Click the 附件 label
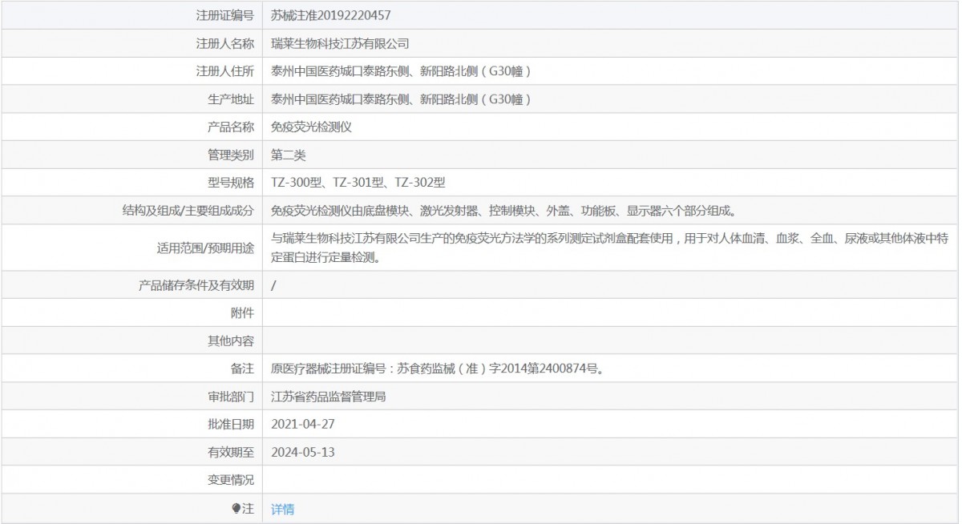 [x=242, y=313]
